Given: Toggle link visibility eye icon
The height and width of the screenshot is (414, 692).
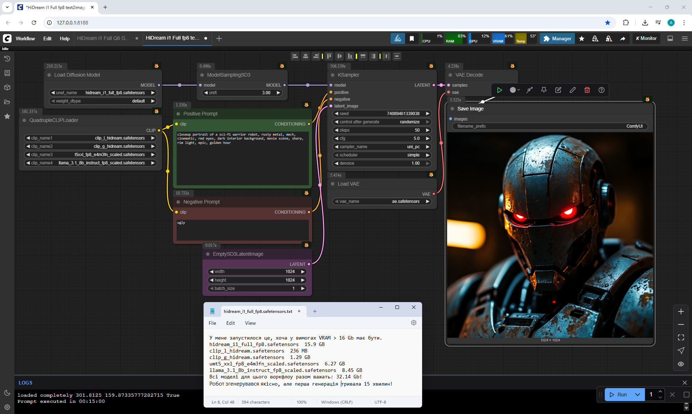Looking at the screenshot, I should pos(681,364).
